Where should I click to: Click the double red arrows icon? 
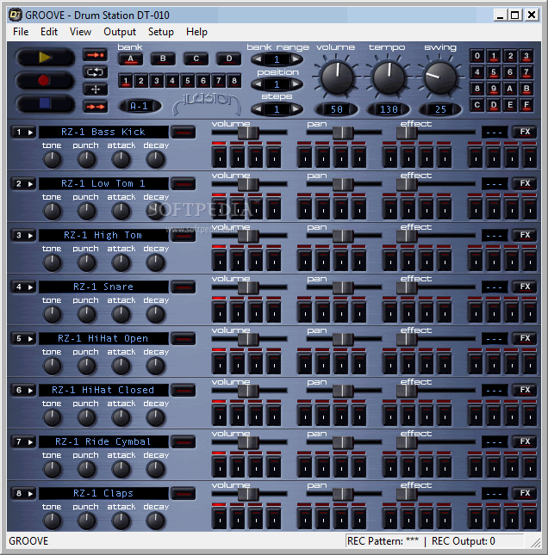point(96,106)
